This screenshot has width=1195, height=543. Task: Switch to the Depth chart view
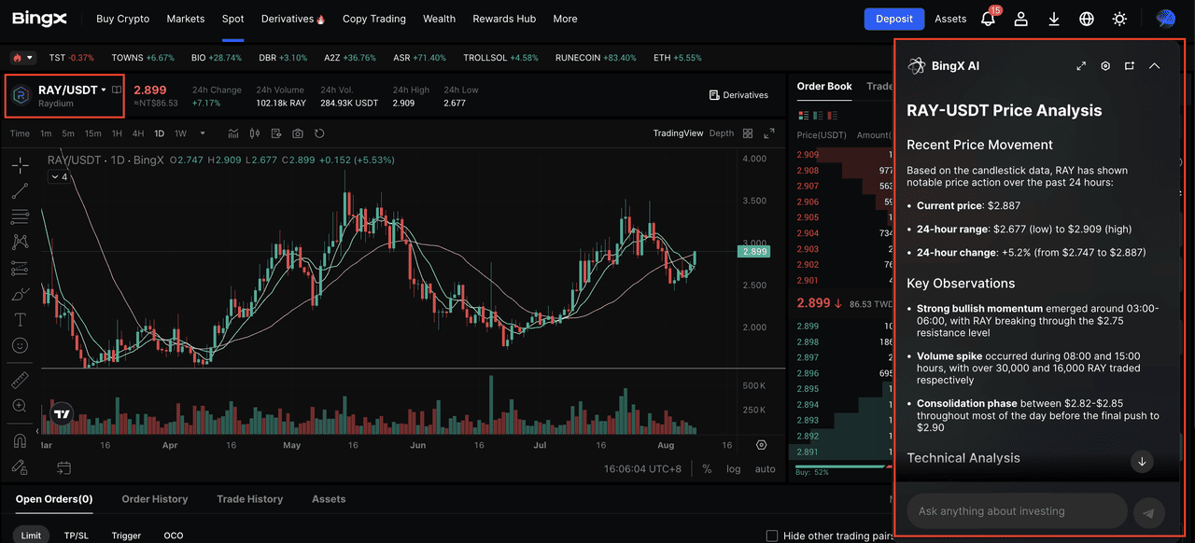722,133
